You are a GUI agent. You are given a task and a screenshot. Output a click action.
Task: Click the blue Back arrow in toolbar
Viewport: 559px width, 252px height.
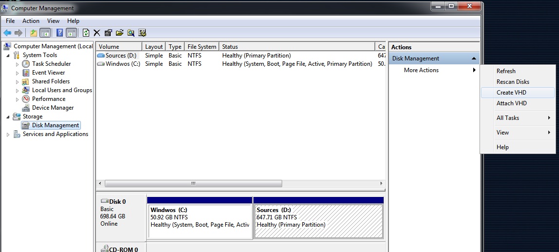7,33
